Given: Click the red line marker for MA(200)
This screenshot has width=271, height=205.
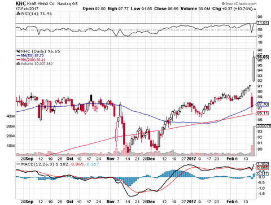Looking at the screenshot, I should 18,60.
